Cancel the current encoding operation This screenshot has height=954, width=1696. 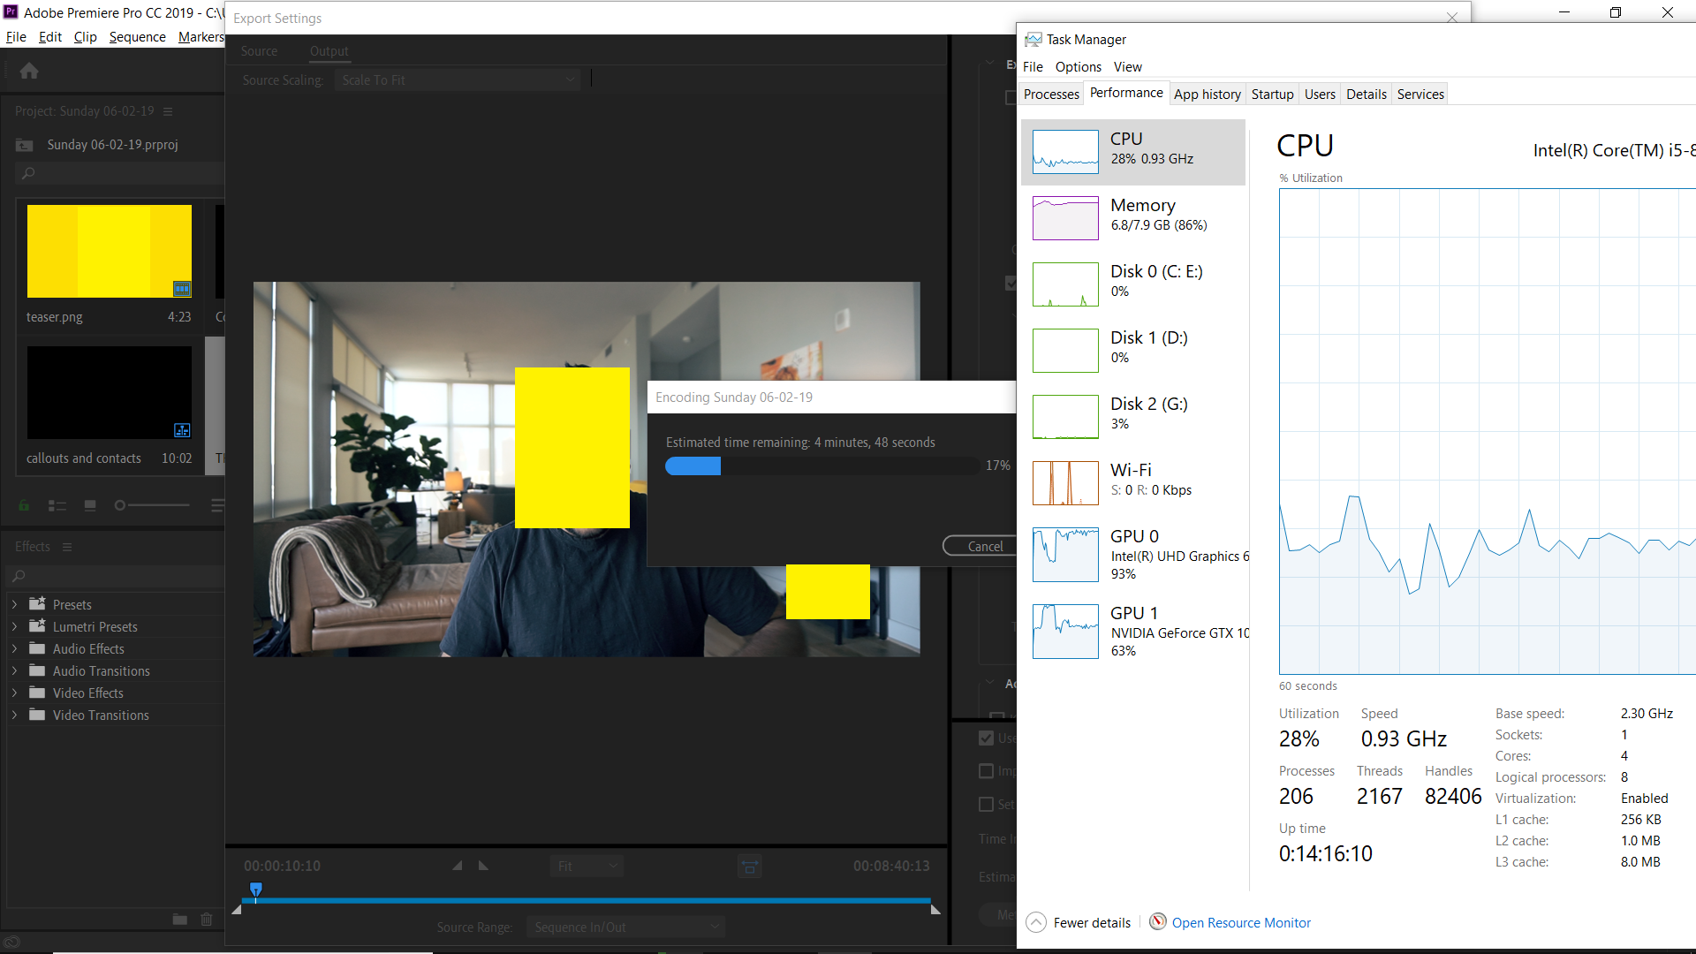pyautogui.click(x=983, y=546)
